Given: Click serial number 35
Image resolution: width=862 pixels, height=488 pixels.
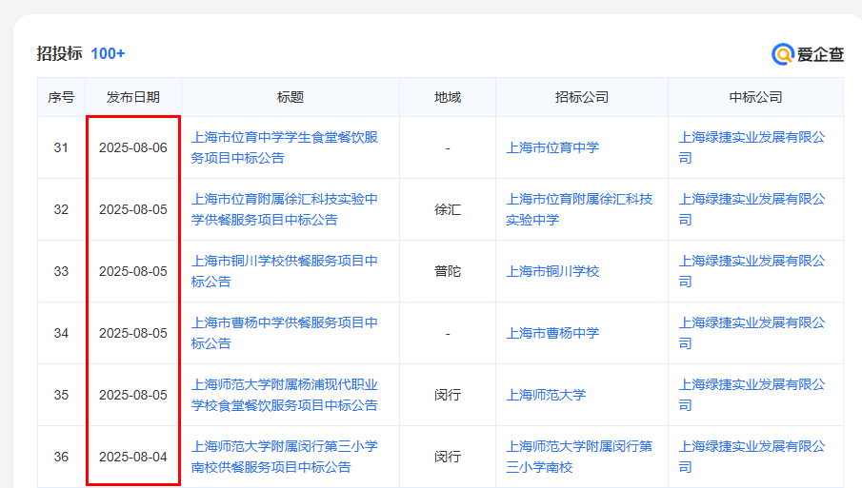Looking at the screenshot, I should [61, 395].
